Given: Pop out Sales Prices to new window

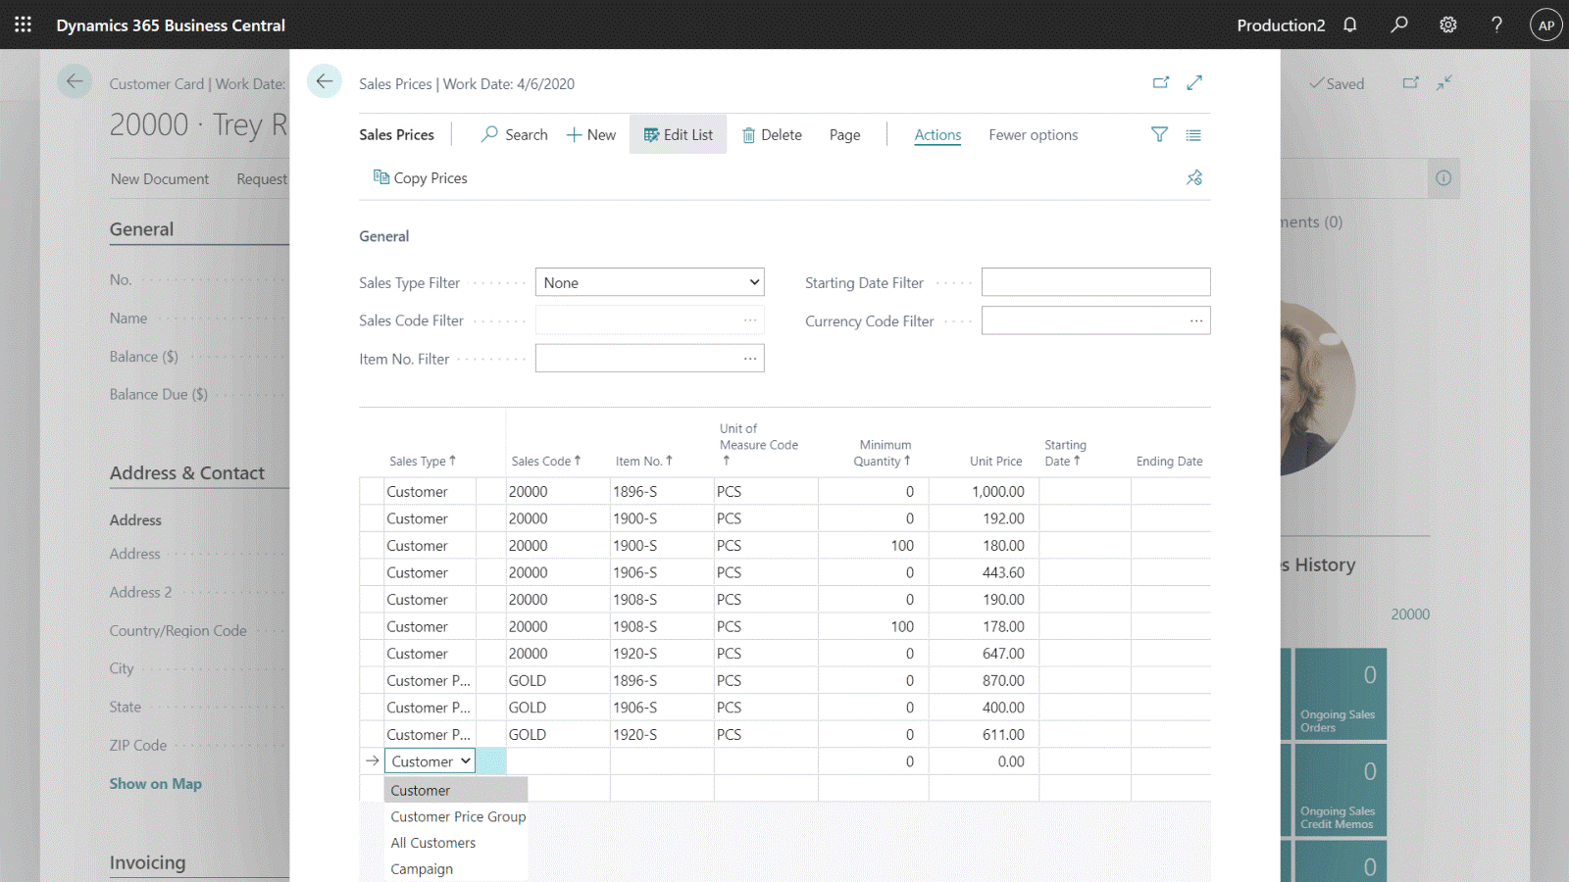Looking at the screenshot, I should click(1161, 83).
